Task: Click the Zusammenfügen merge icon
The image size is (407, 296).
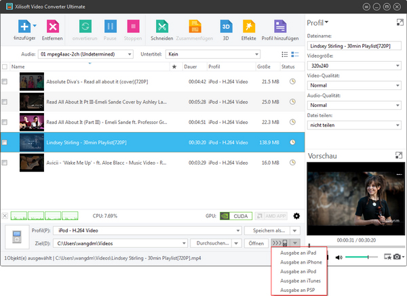Action: click(195, 26)
